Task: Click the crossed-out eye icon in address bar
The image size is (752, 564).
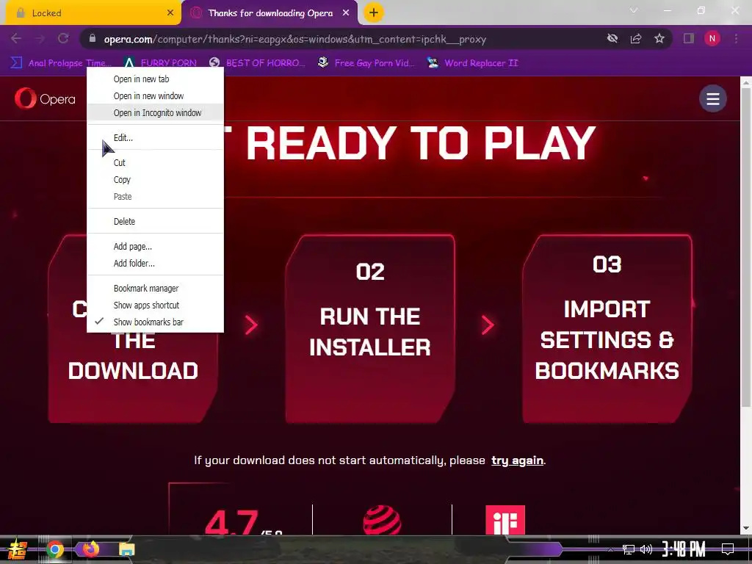Action: tap(612, 38)
